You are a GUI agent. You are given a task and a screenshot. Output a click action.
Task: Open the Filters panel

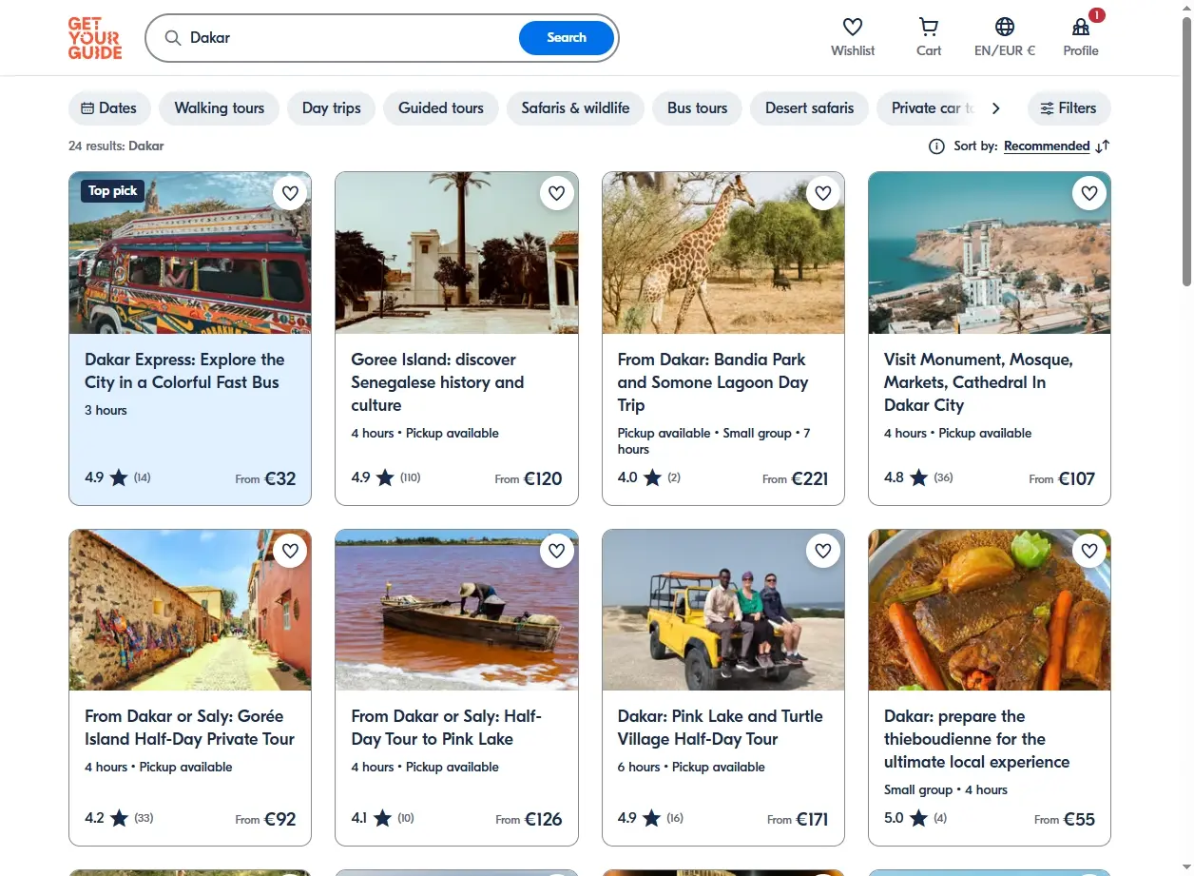pos(1069,108)
